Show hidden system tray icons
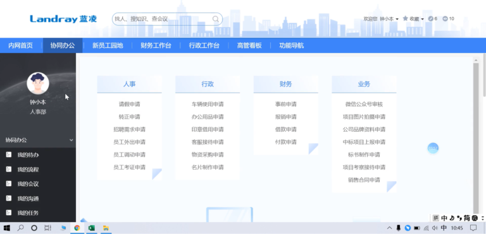Viewport: 486px width, 234px height. tap(390, 228)
